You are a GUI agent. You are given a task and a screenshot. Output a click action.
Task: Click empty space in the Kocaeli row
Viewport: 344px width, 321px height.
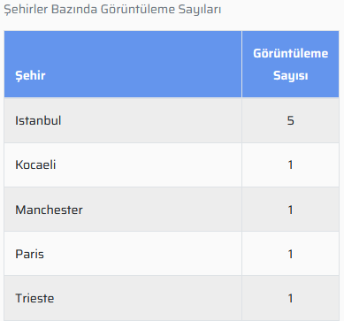148,164
